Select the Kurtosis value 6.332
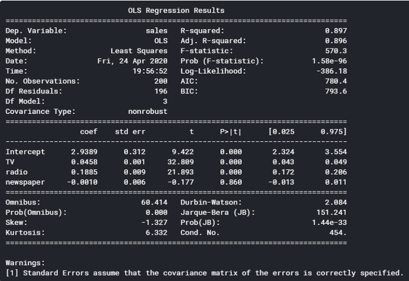409x281 pixels. tap(157, 233)
